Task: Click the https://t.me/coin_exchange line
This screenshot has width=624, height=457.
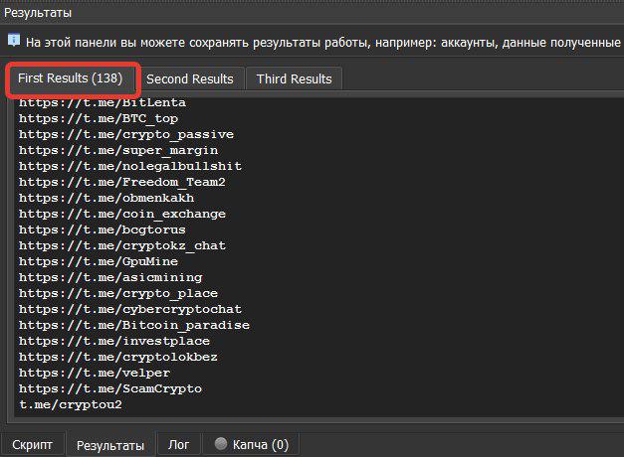Action: pos(121,214)
